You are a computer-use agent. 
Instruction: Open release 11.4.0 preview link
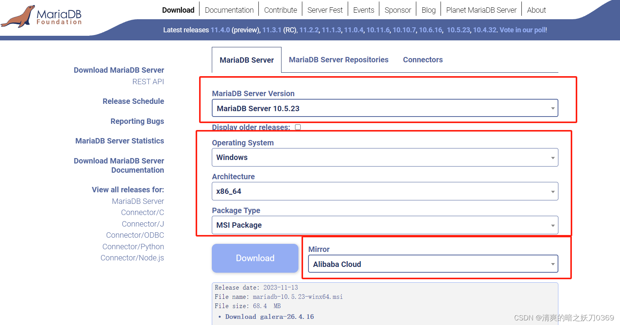[x=220, y=30]
